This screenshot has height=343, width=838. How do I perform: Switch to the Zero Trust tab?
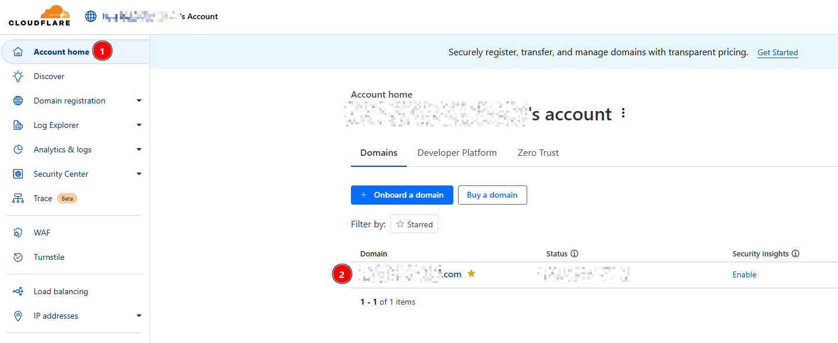[x=538, y=153]
